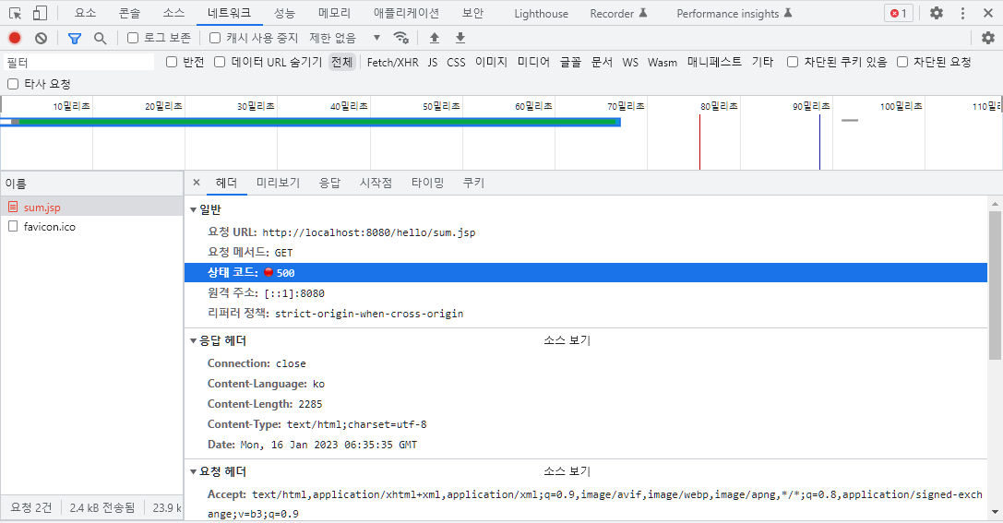Viewport: 1003px width, 523px height.
Task: Open the Performance insights tab
Action: coord(734,14)
